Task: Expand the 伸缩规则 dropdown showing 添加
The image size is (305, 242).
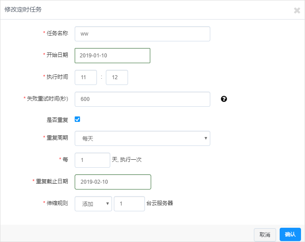Action: point(93,204)
